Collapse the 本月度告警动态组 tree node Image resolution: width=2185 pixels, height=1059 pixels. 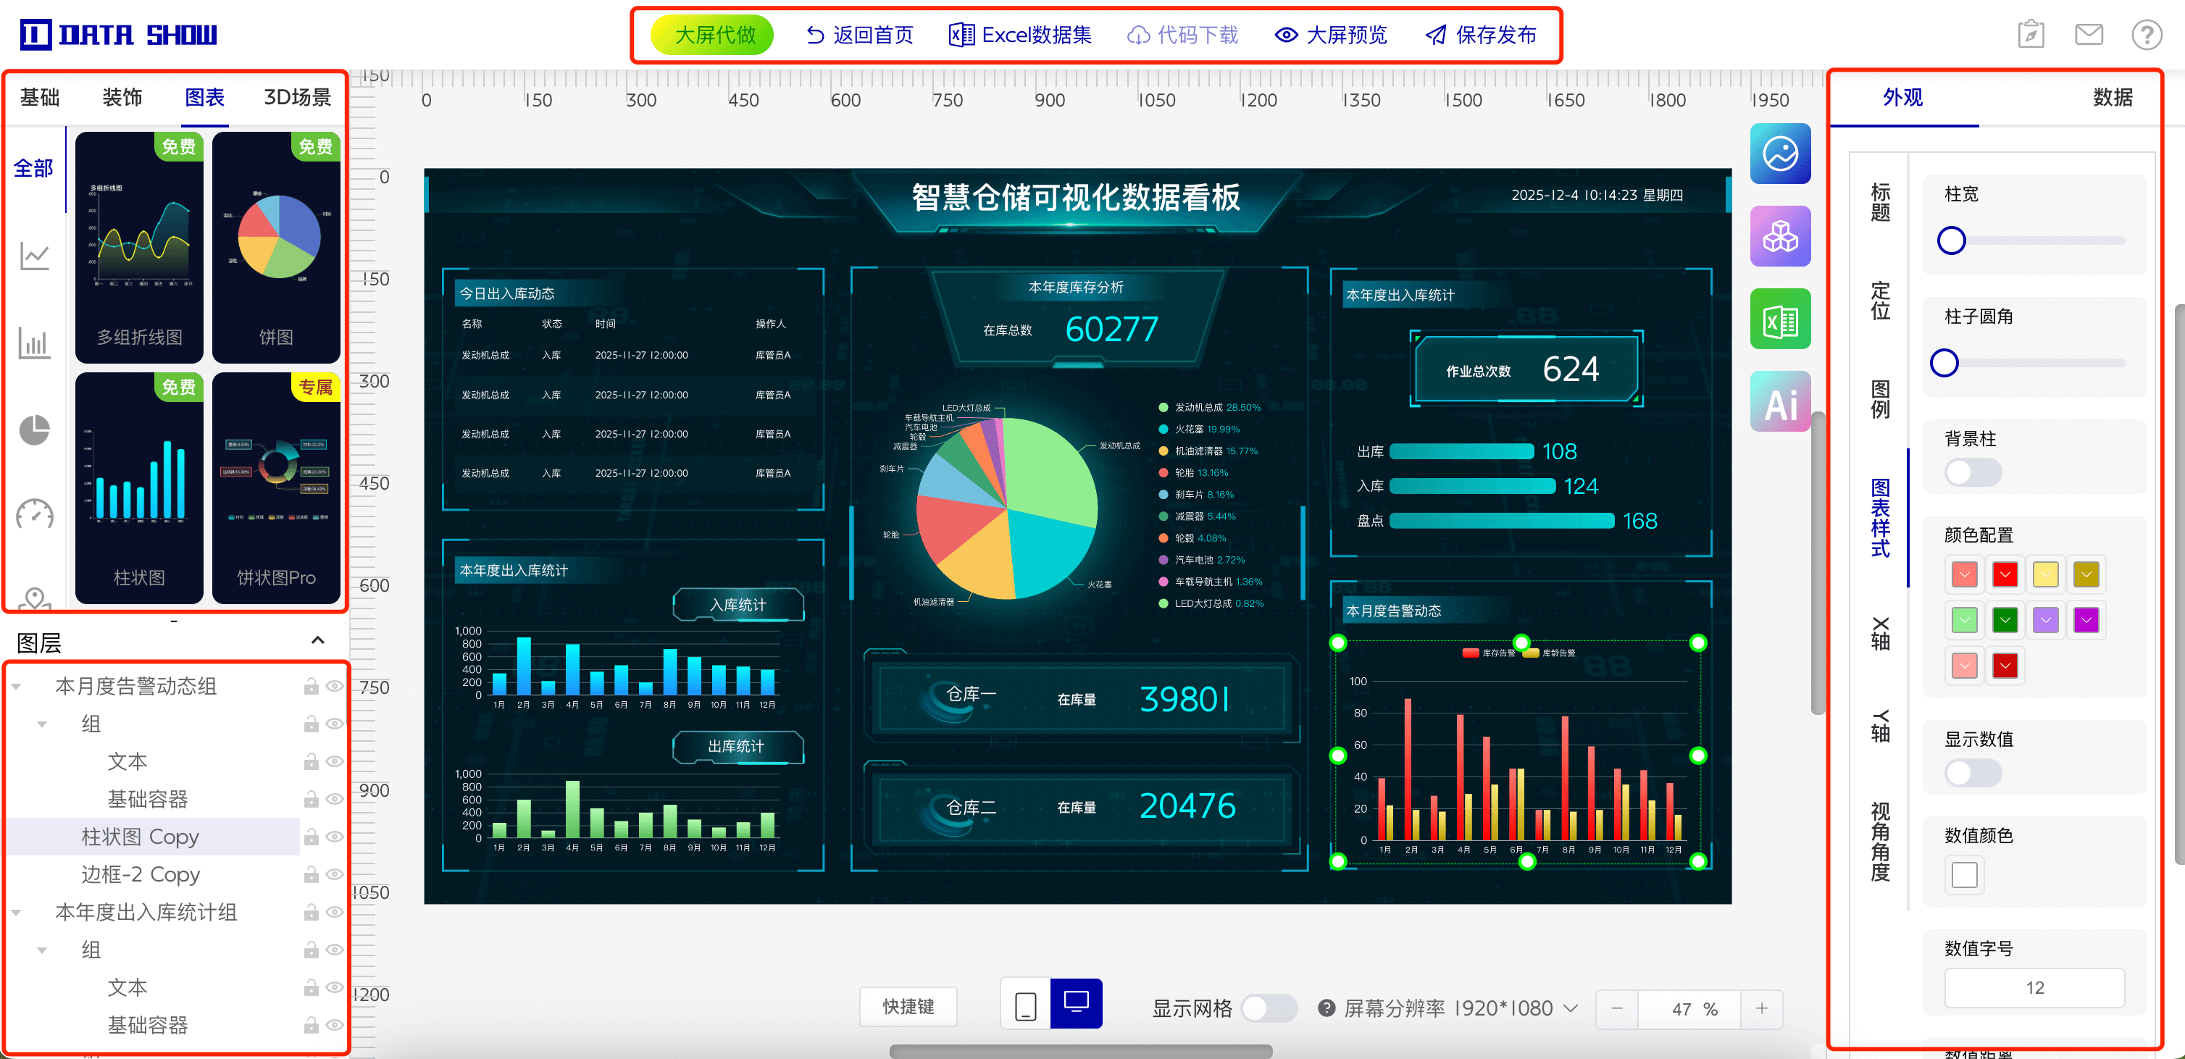[x=16, y=686]
